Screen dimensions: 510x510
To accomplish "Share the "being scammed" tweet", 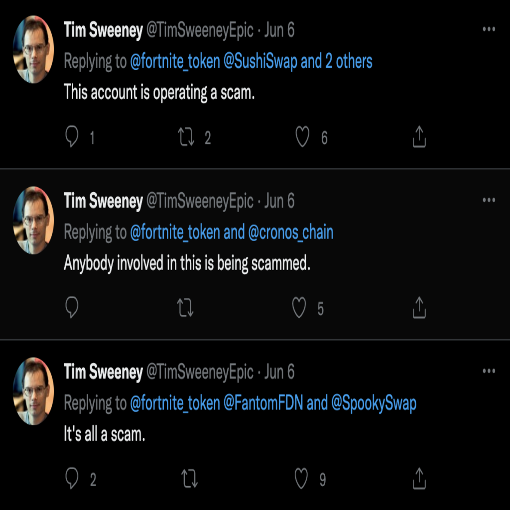I will (x=419, y=308).
